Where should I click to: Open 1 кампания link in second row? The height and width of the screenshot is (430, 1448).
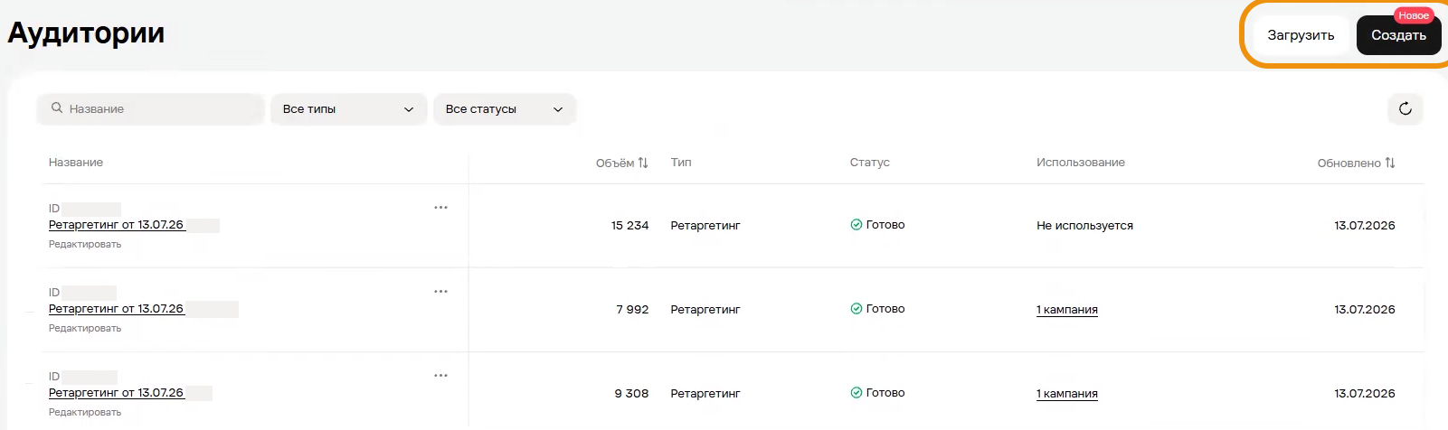pos(1067,310)
